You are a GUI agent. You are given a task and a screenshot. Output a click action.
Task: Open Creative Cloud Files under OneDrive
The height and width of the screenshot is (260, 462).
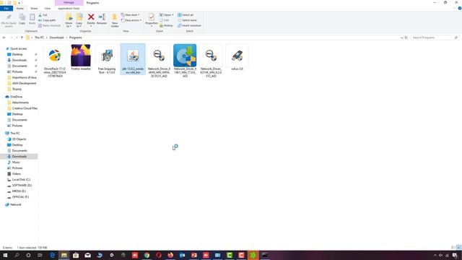point(25,108)
